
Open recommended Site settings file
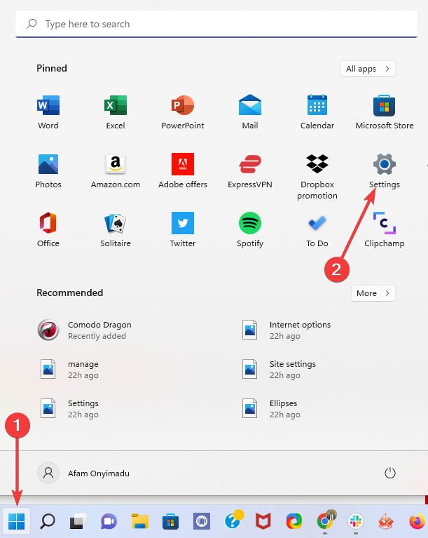tap(279, 369)
